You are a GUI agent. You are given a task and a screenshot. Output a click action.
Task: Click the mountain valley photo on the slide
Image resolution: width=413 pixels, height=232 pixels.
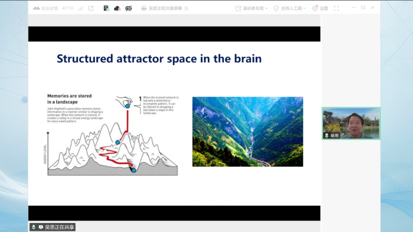pos(247,132)
